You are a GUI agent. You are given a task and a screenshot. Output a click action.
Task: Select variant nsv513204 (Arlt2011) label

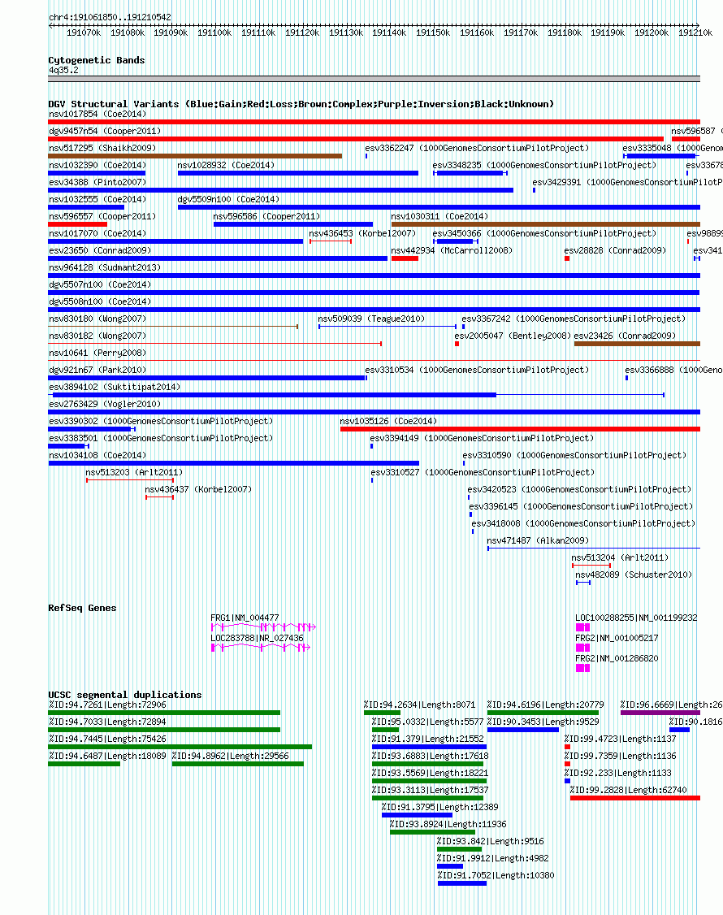[x=620, y=558]
